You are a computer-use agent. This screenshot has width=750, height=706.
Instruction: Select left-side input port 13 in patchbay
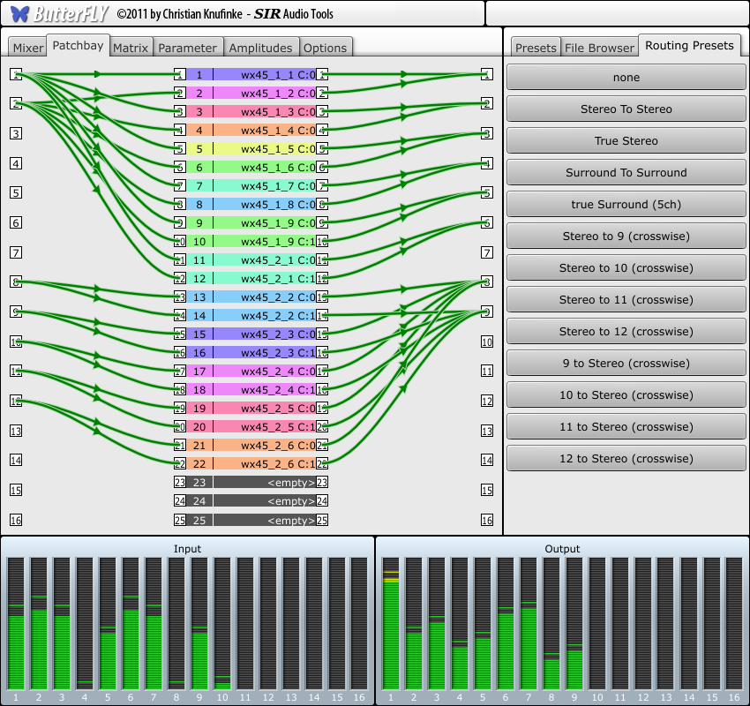click(16, 431)
